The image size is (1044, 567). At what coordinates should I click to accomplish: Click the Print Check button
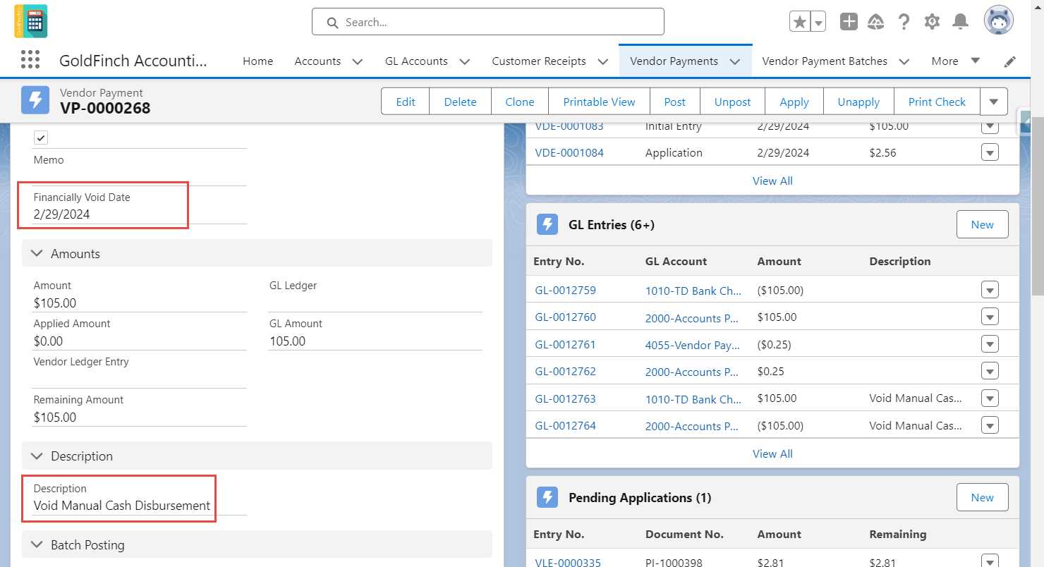click(x=937, y=102)
